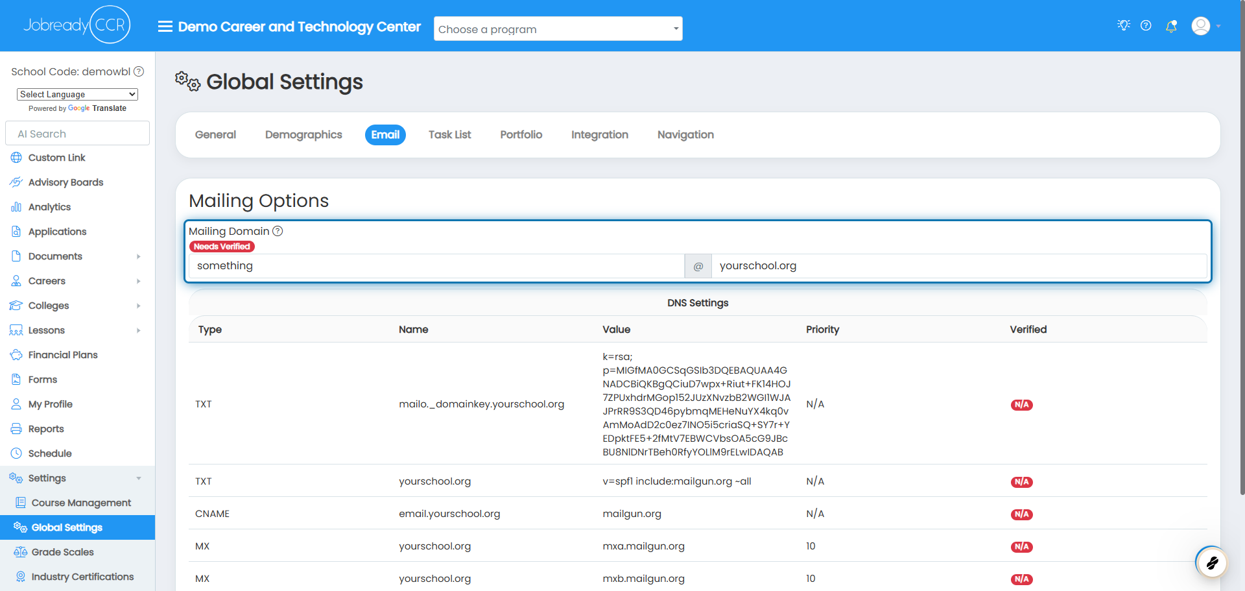1245x591 pixels.
Task: Click the Jobready CCR logo
Action: 77,25
